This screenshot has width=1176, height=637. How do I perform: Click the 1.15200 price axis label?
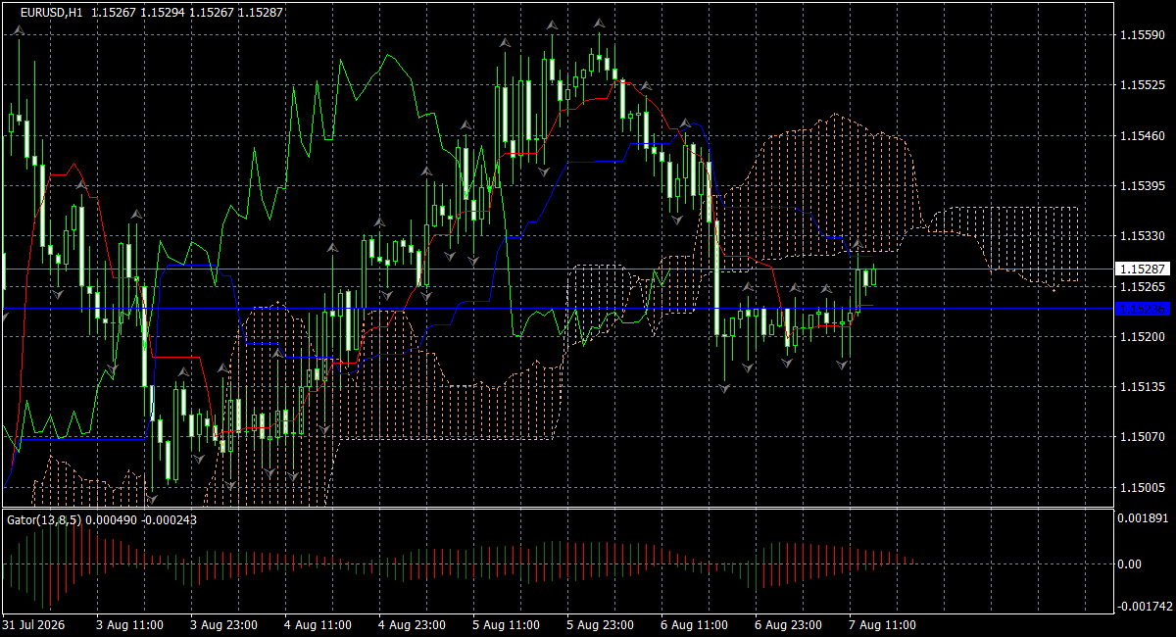click(x=1141, y=337)
